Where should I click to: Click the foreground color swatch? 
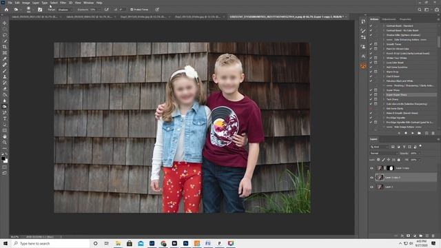3,158
